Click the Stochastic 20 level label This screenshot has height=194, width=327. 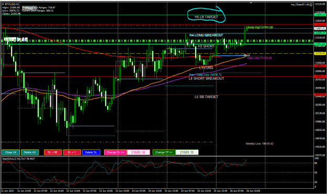[315, 182]
